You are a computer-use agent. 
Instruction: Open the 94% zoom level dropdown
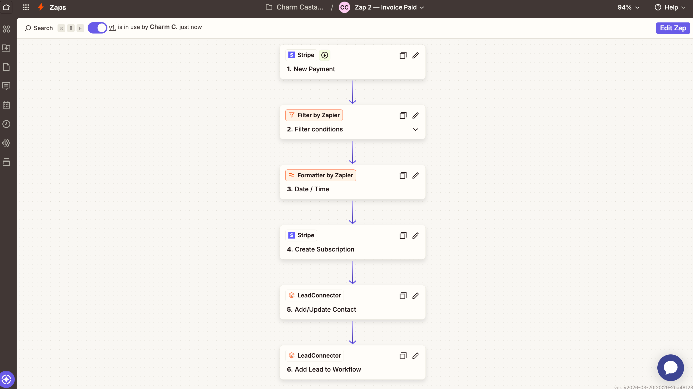(x=628, y=7)
